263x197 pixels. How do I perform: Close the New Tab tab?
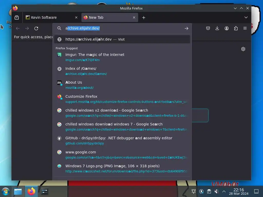click(134, 17)
